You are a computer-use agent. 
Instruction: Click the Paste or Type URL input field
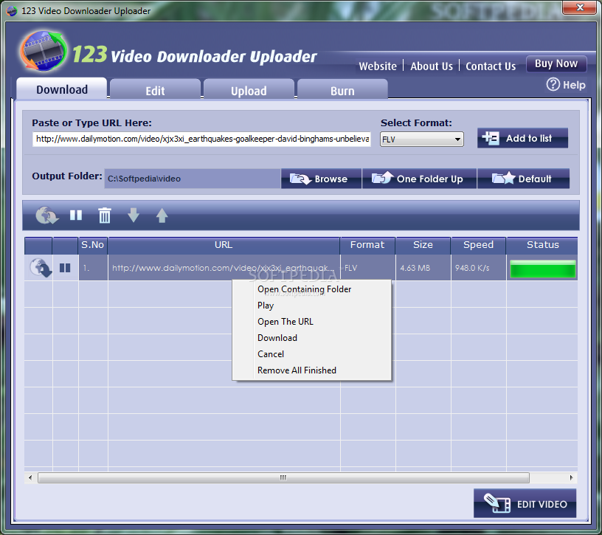point(201,139)
